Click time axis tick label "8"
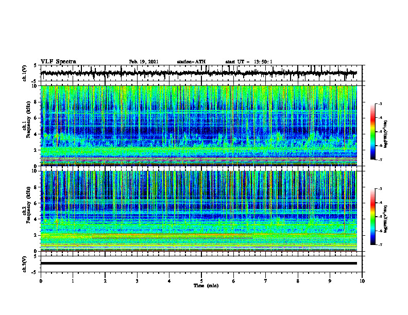This screenshot has width=408, height=315. [x=298, y=281]
